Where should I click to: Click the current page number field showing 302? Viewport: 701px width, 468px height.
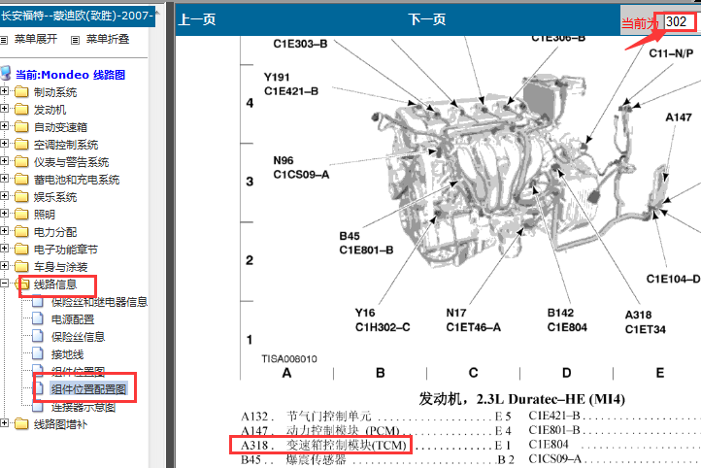click(679, 21)
